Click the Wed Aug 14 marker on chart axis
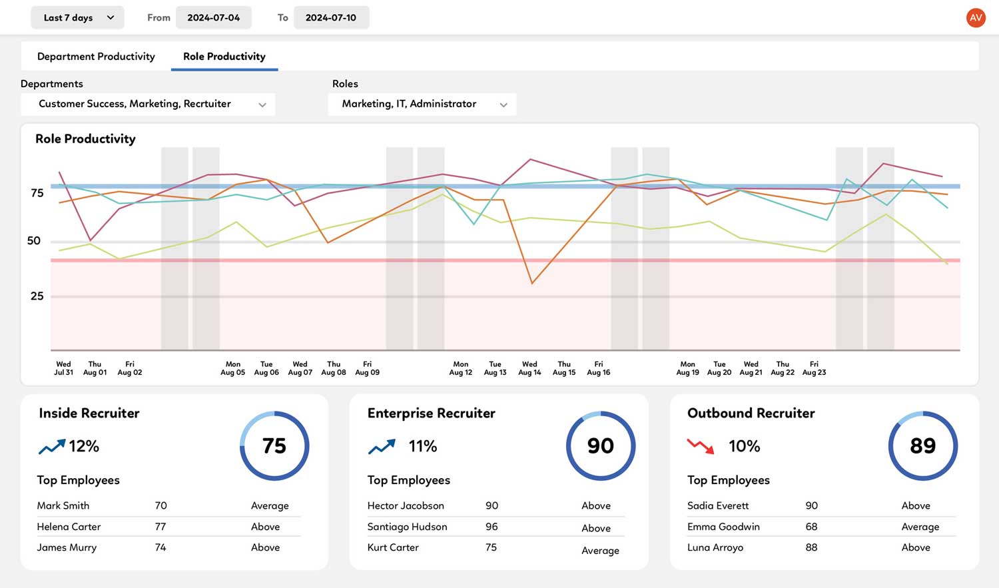Viewport: 999px width, 588px height. (529, 368)
